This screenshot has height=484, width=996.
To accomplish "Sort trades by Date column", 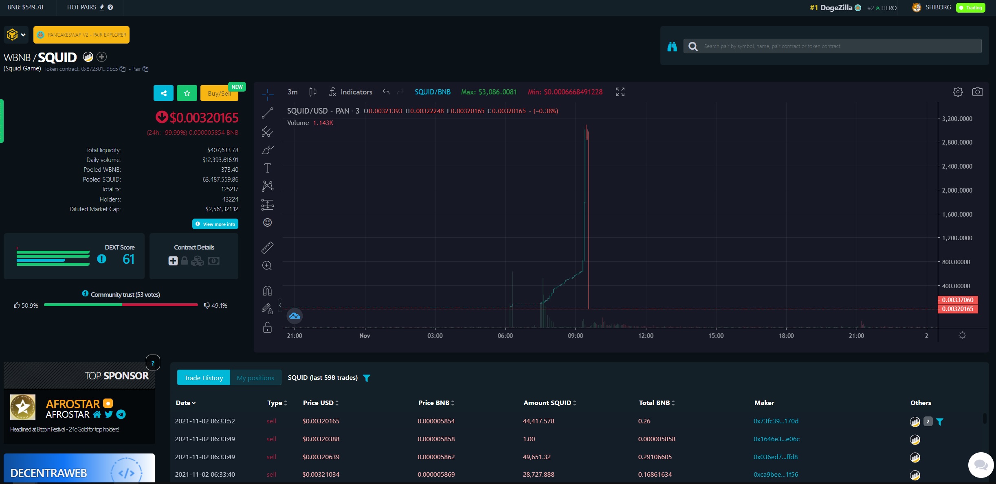I will (x=186, y=403).
